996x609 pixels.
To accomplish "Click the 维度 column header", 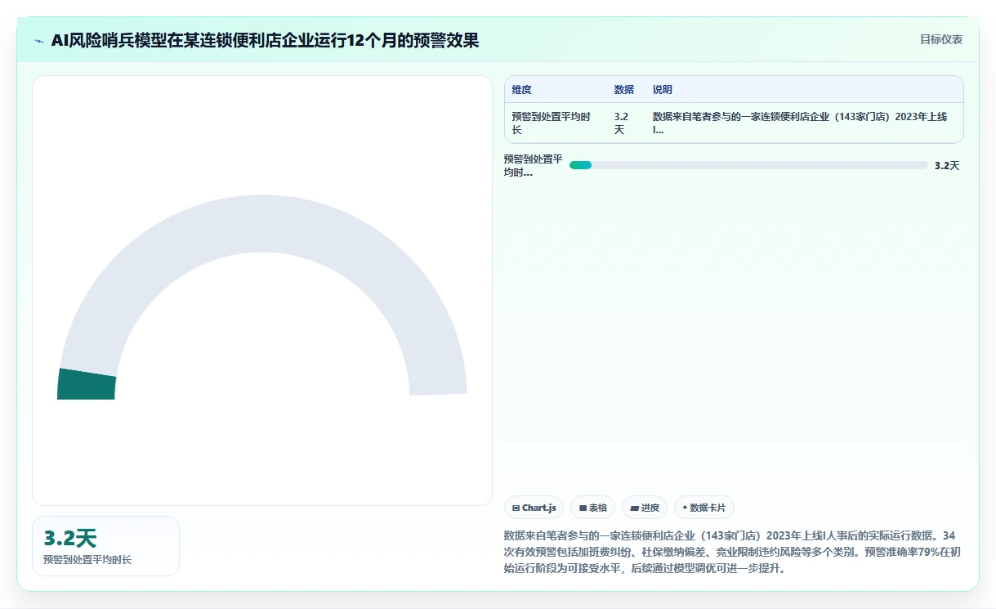I will pyautogui.click(x=521, y=90).
